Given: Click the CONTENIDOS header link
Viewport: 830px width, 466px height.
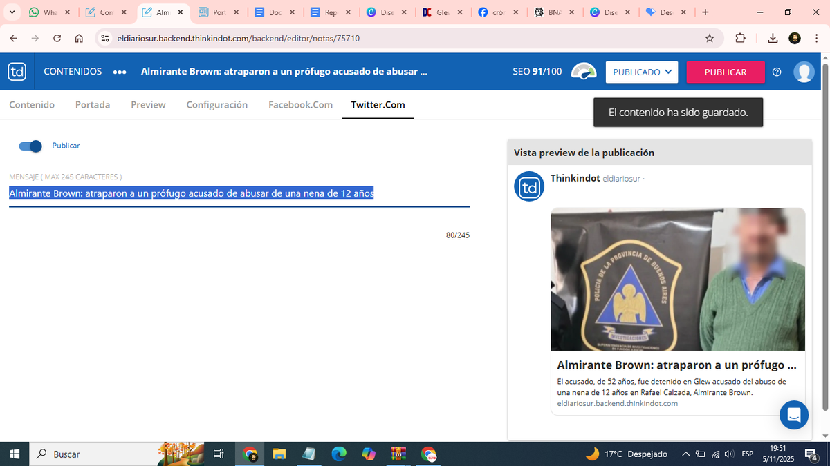Looking at the screenshot, I should point(73,72).
